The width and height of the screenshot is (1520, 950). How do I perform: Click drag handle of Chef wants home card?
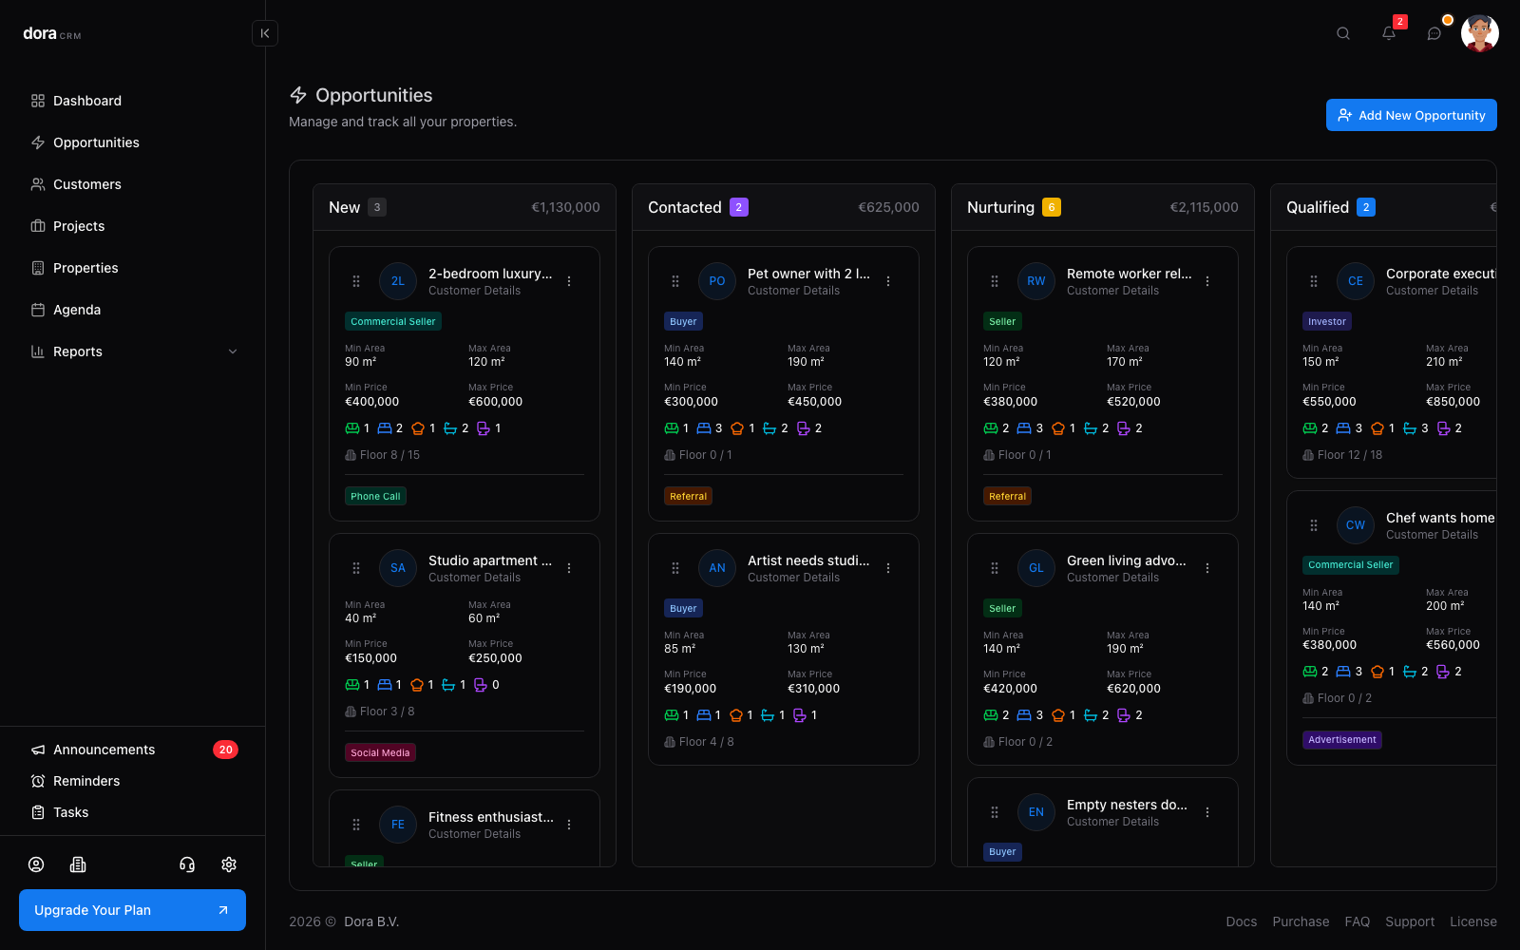point(1314,525)
